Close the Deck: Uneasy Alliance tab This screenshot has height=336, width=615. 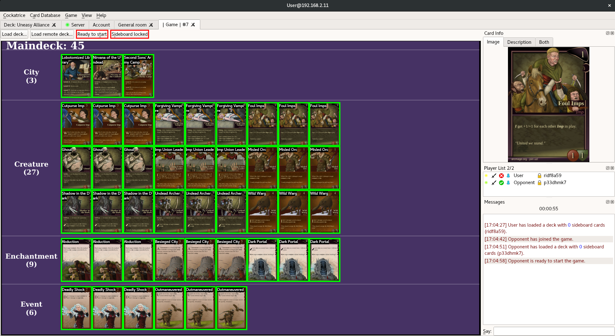pos(54,25)
